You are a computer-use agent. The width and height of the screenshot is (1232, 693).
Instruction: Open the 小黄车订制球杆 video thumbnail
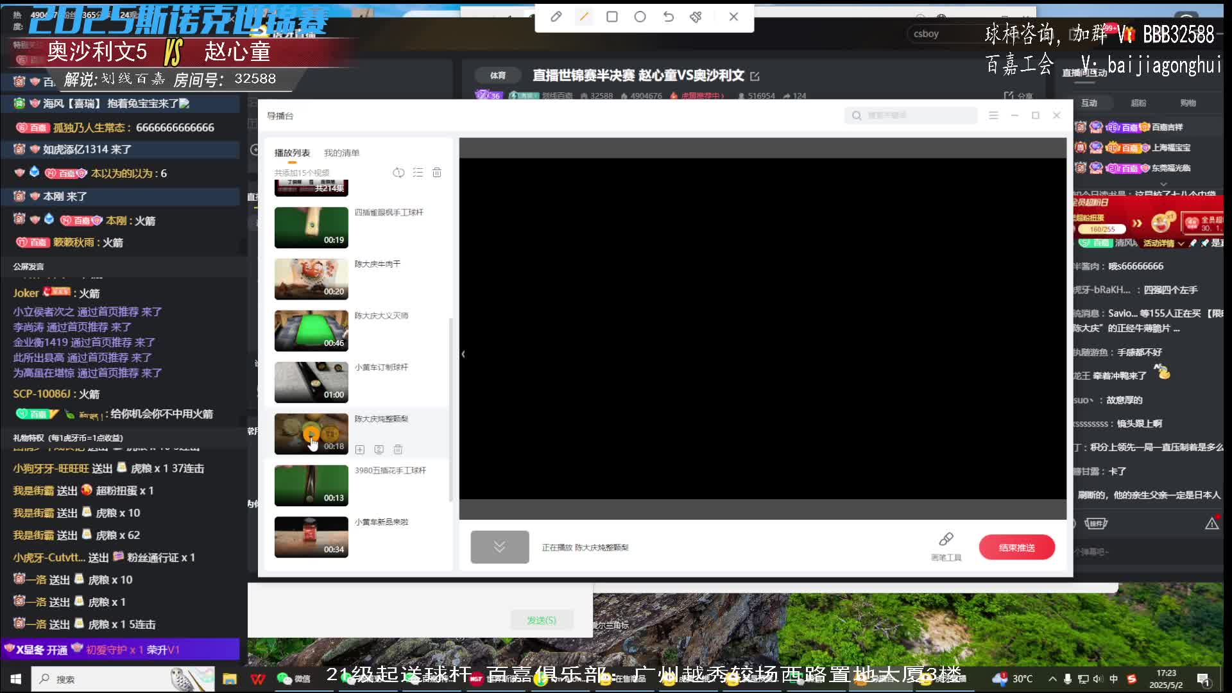(311, 382)
